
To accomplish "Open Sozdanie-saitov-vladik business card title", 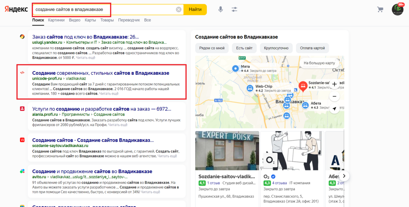I will coord(226,176).
